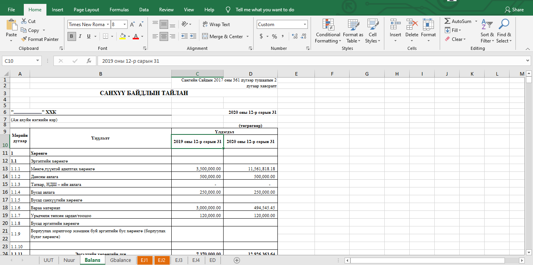Open the Formulas ribbon tab

point(119,10)
